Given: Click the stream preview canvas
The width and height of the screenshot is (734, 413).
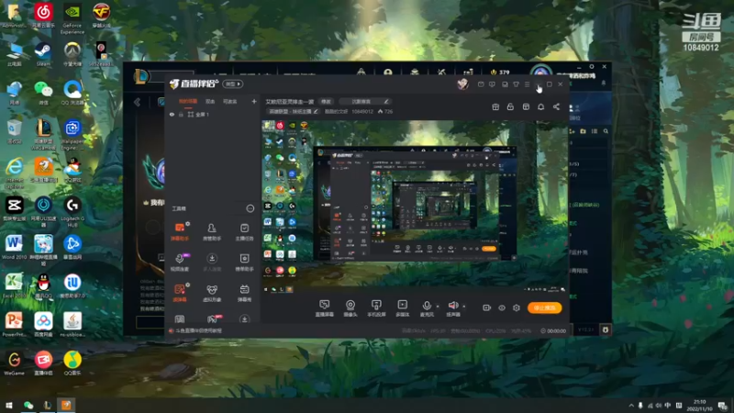Looking at the screenshot, I should click(x=414, y=206).
